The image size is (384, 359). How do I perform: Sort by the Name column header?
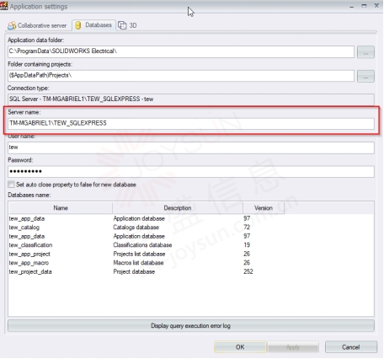[61, 208]
